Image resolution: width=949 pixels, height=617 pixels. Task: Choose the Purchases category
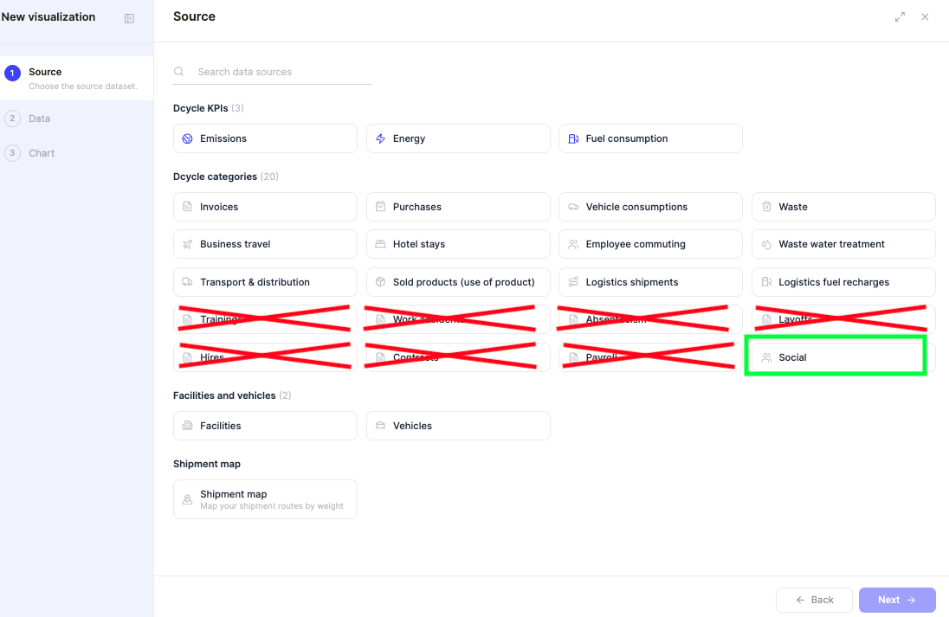458,207
